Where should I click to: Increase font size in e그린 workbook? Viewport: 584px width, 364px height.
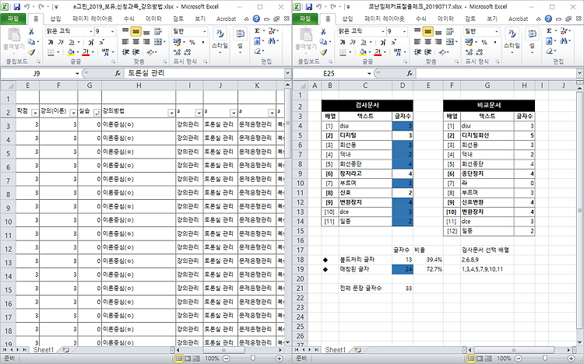(91, 43)
